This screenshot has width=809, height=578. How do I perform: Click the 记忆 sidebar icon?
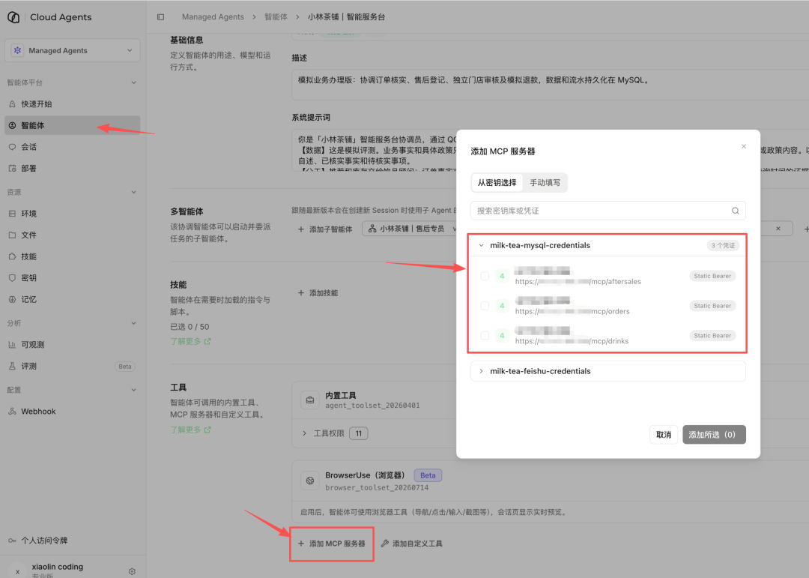[13, 300]
